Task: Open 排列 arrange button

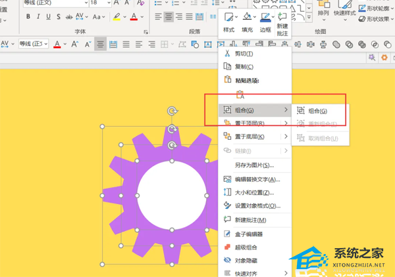Action: coord(323,10)
